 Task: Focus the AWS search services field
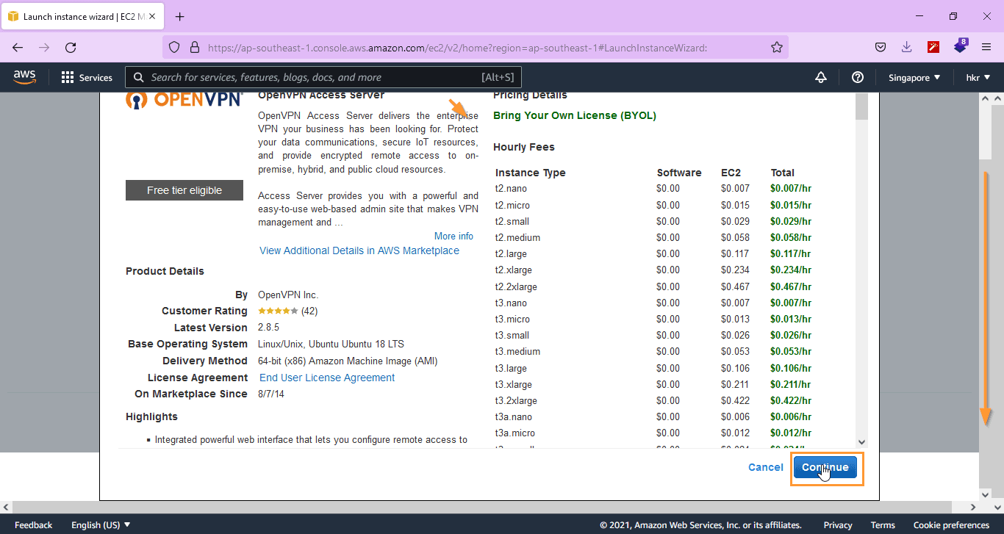[323, 77]
